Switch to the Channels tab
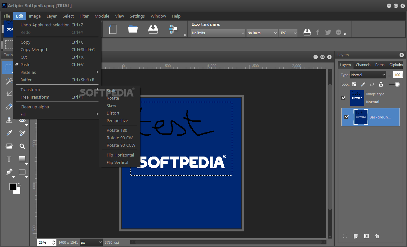The image size is (407, 247). point(363,65)
